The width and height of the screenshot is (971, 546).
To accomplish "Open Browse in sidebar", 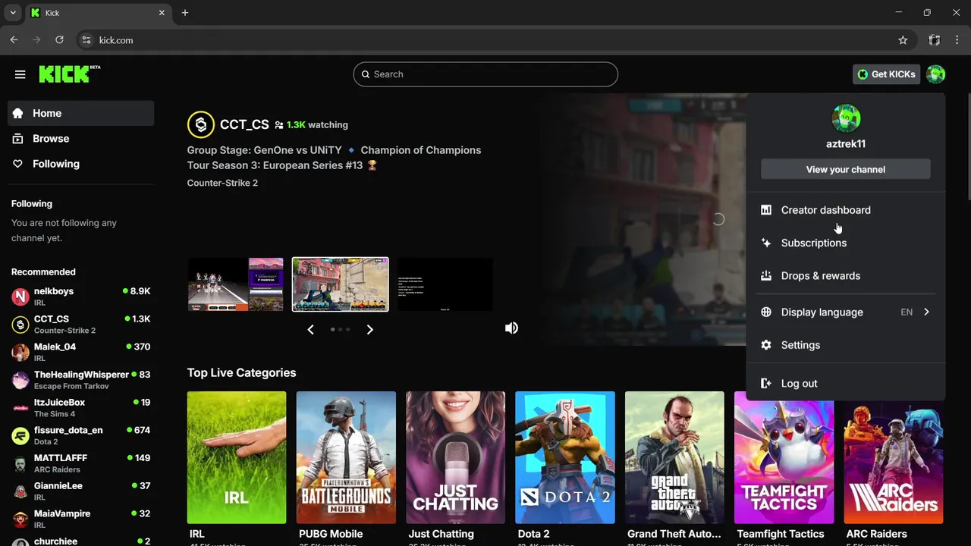I will pyautogui.click(x=81, y=139).
